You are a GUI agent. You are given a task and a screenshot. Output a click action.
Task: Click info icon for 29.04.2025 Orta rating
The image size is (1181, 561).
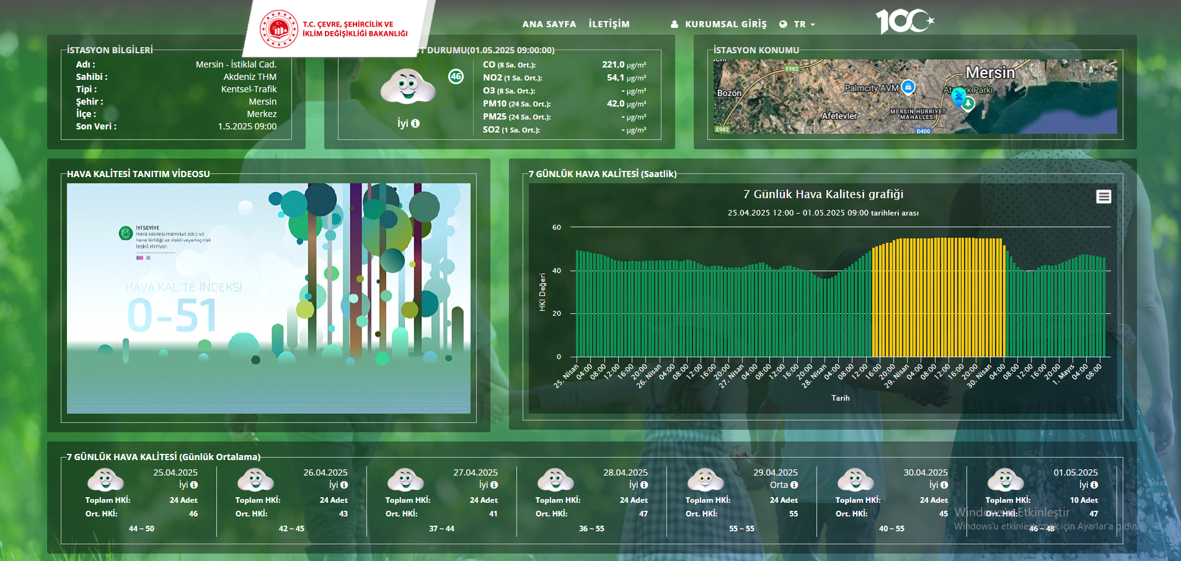point(794,485)
